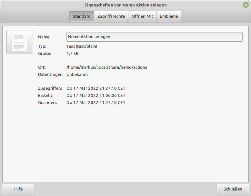Click the text document icon to change it

(x=19, y=42)
